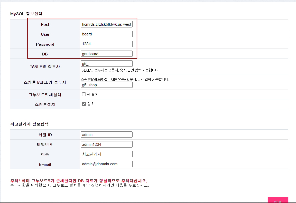
Task: Uncheck the 쇼핑몰설치 설치 checkbox
Action: pos(84,104)
